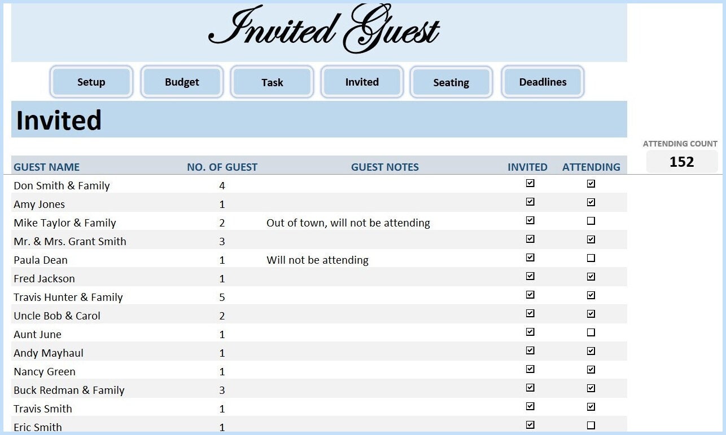Select the 'Paula Dean' name cell
Screen dimensions: 726x435
coord(41,260)
